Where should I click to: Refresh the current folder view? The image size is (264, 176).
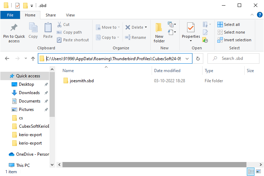coord(198,59)
